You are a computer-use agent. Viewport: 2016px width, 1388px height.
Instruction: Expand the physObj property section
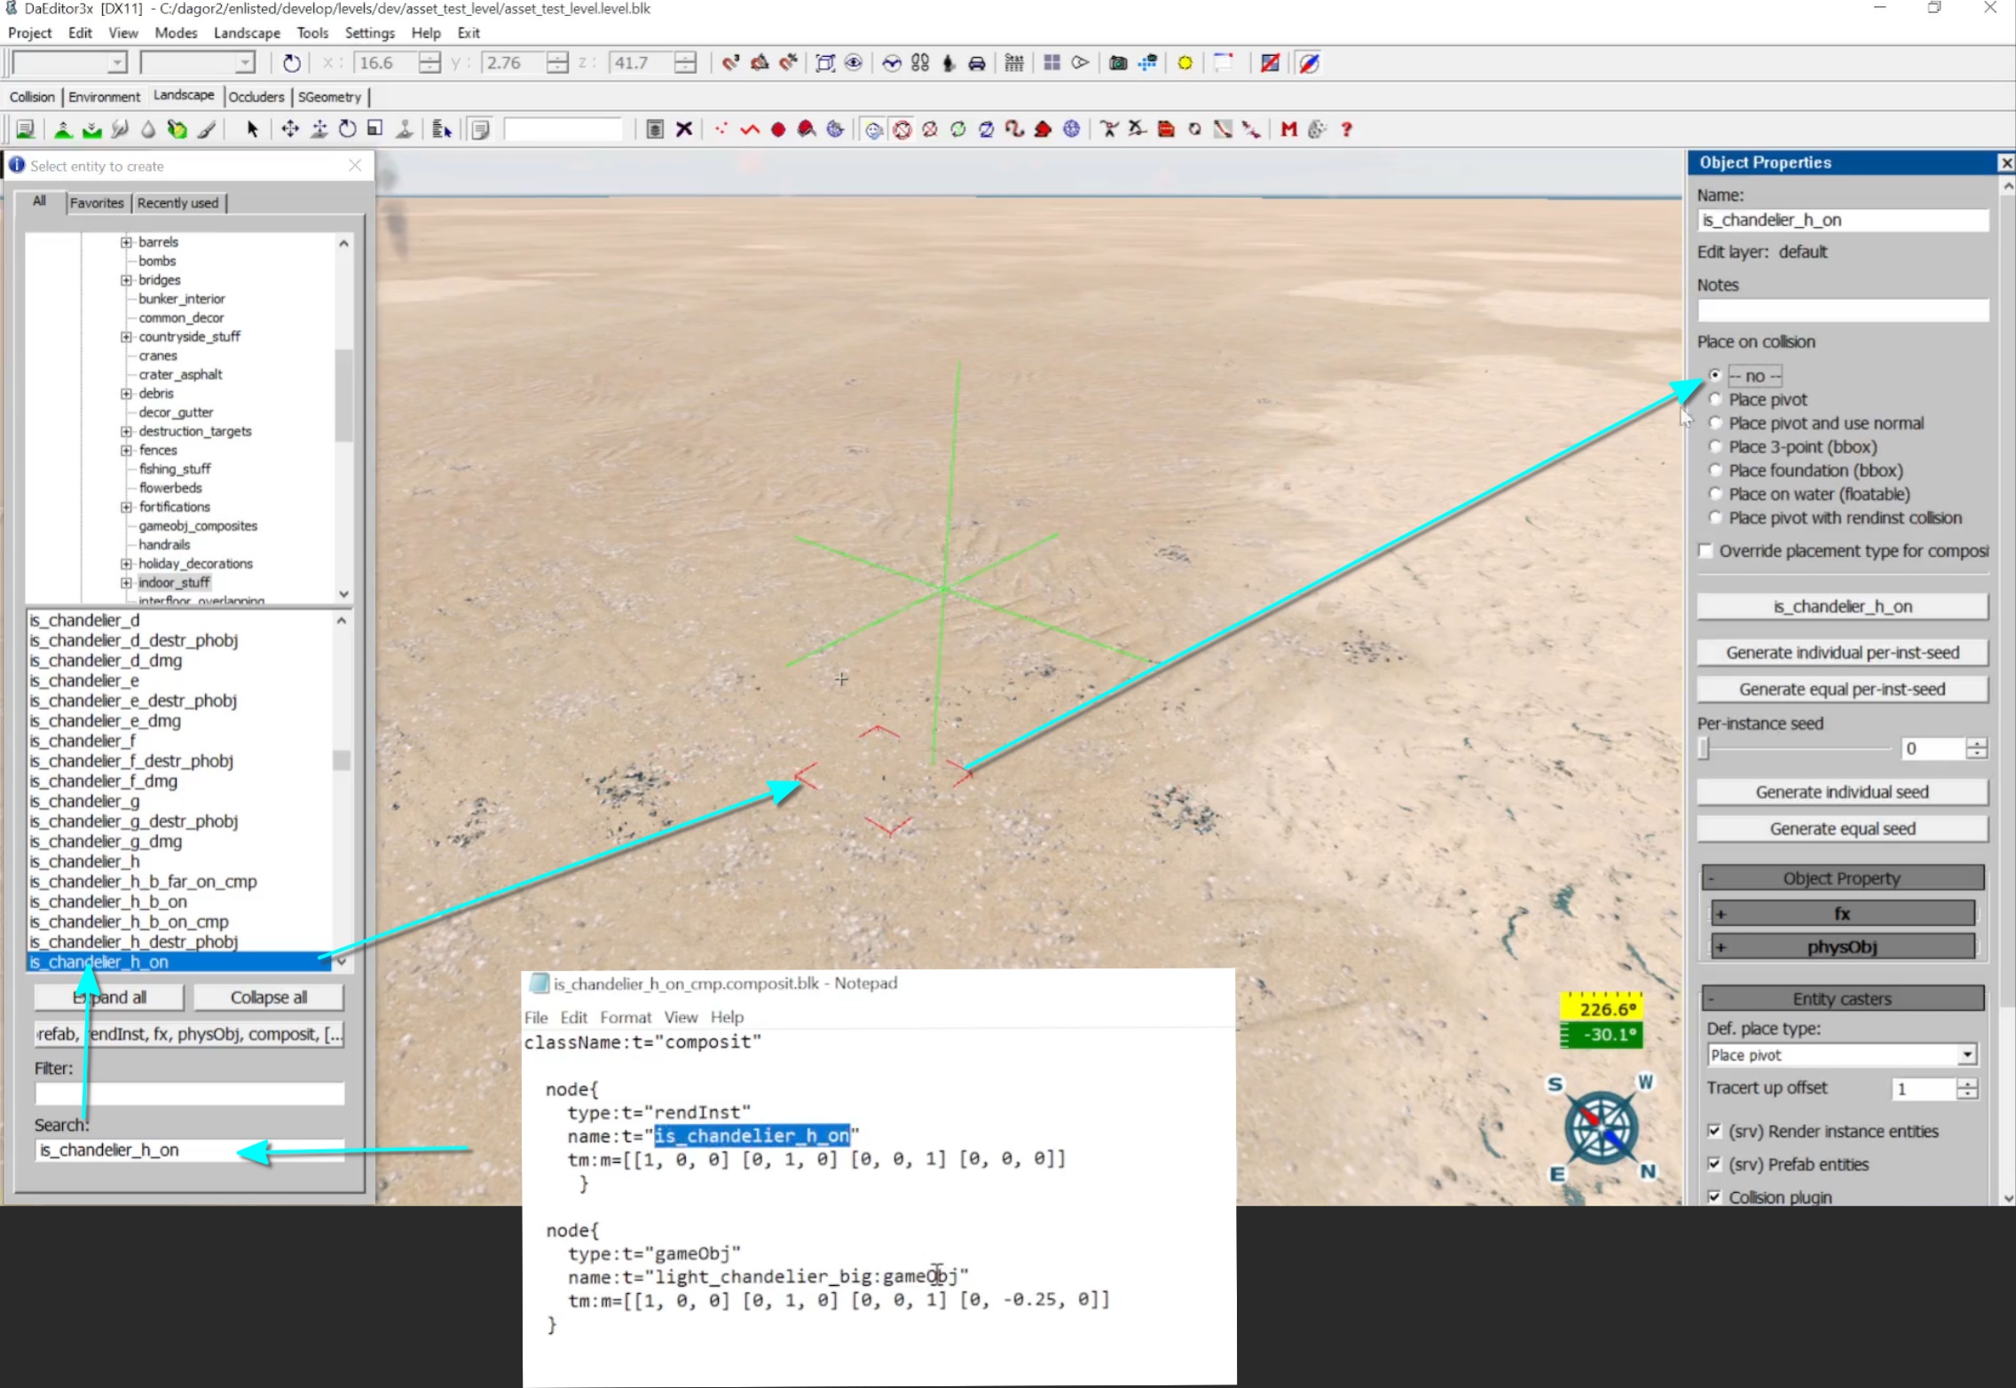click(1842, 947)
